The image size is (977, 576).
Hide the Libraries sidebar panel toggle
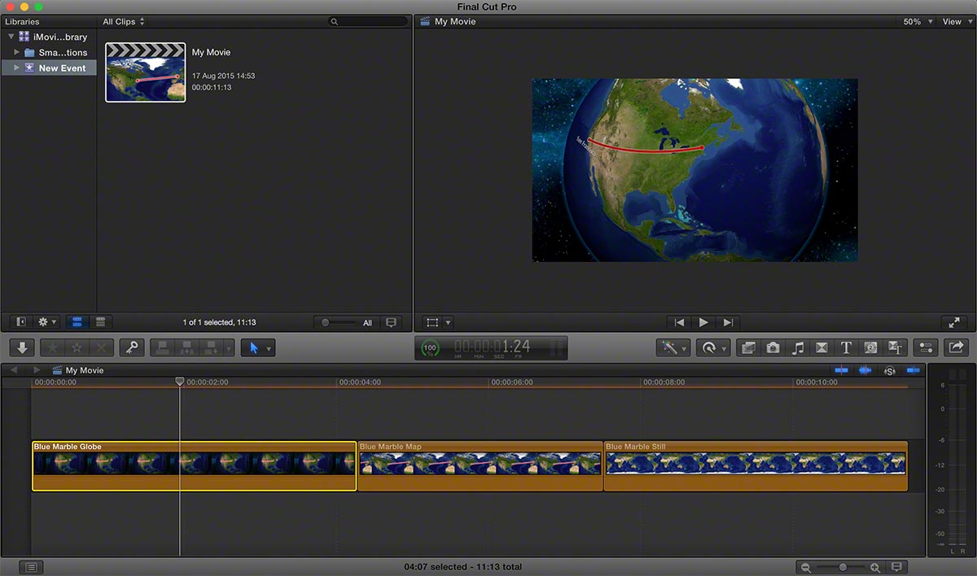click(x=21, y=322)
